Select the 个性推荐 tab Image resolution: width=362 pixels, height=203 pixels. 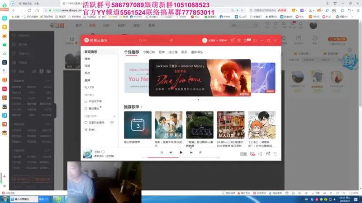(x=132, y=52)
